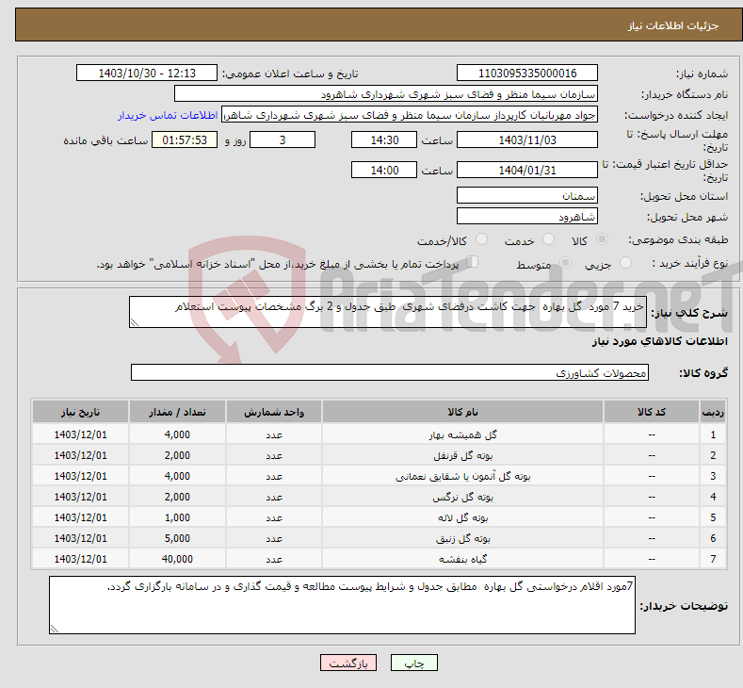
Task: Select the کالا radio button
Action: click(602, 239)
